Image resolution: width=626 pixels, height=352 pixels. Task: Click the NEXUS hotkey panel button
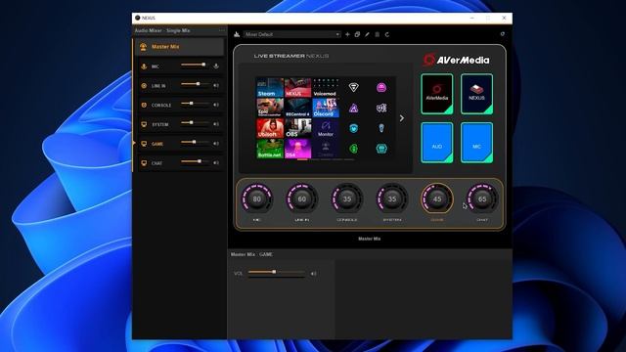(476, 94)
